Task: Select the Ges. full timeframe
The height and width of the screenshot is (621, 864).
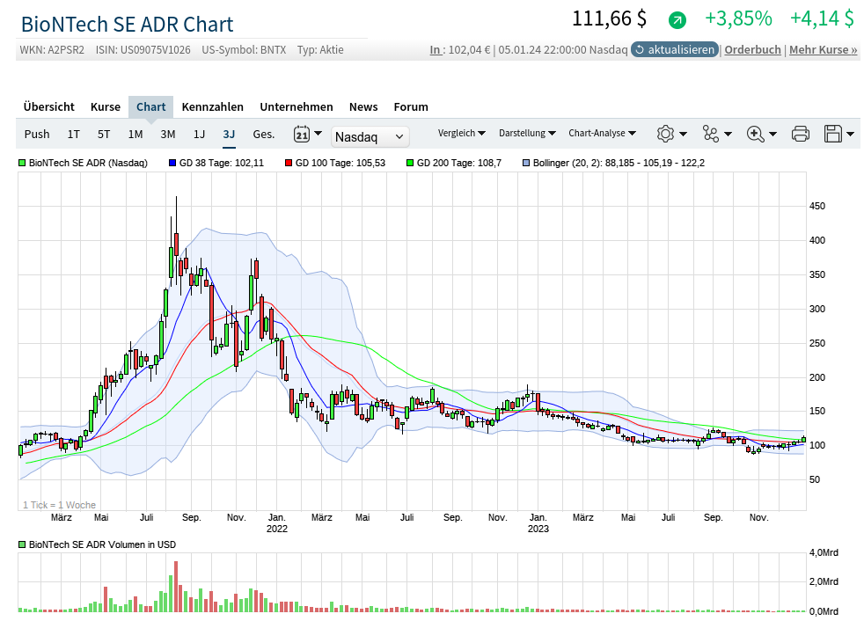Action: pyautogui.click(x=263, y=134)
